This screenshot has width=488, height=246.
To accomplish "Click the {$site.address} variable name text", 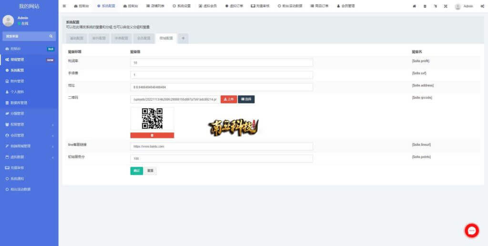I will [422, 85].
